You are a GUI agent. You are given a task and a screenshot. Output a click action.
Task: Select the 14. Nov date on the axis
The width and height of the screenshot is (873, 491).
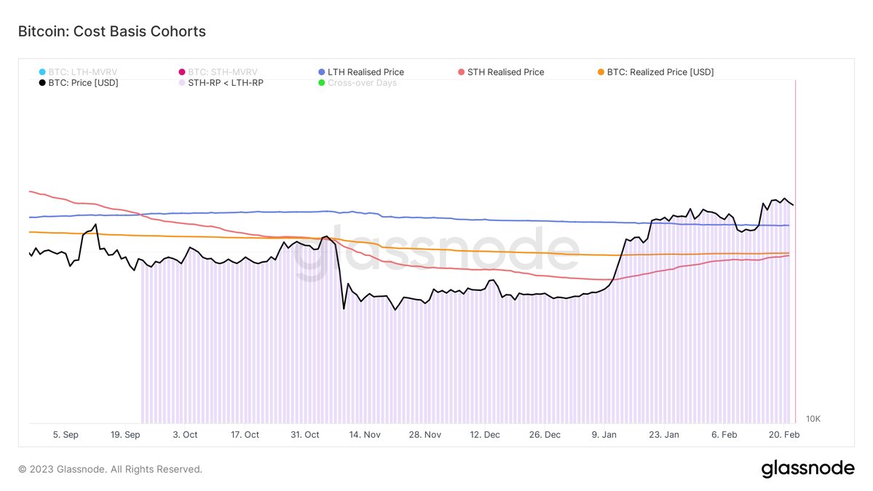[x=365, y=435]
